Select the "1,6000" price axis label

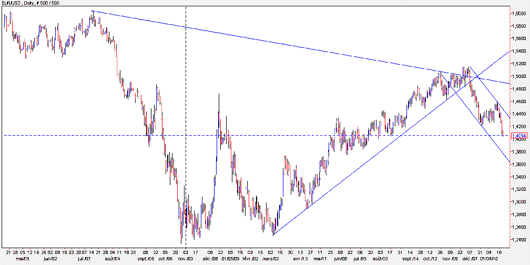[519, 14]
